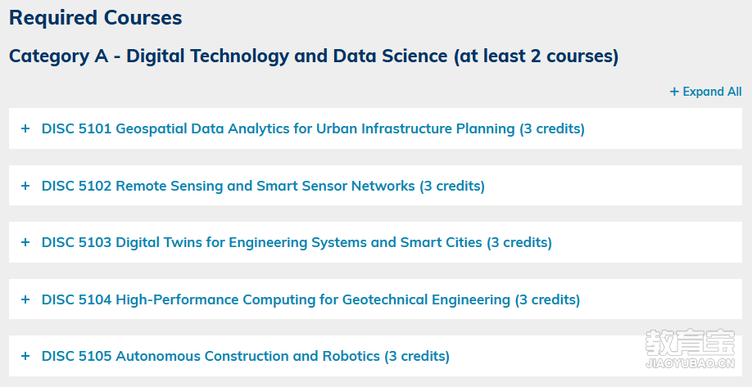Viewport: 752px width, 387px height.
Task: Expand DISC 5105 using its plus icon
Action: pos(25,356)
